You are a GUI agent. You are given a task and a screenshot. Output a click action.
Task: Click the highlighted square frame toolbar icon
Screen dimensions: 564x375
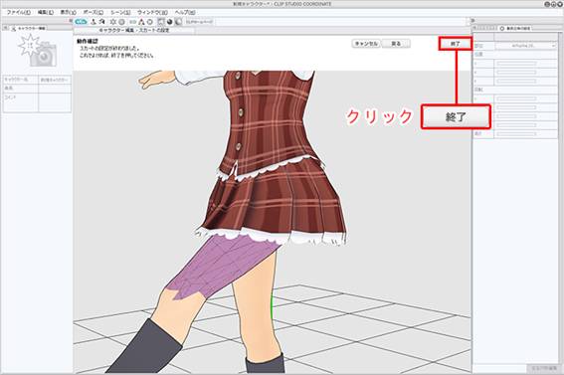(x=161, y=22)
